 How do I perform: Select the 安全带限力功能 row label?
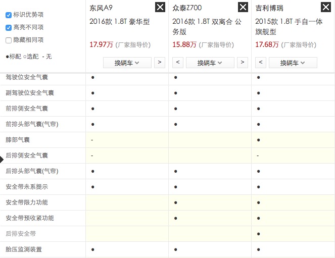point(27,202)
